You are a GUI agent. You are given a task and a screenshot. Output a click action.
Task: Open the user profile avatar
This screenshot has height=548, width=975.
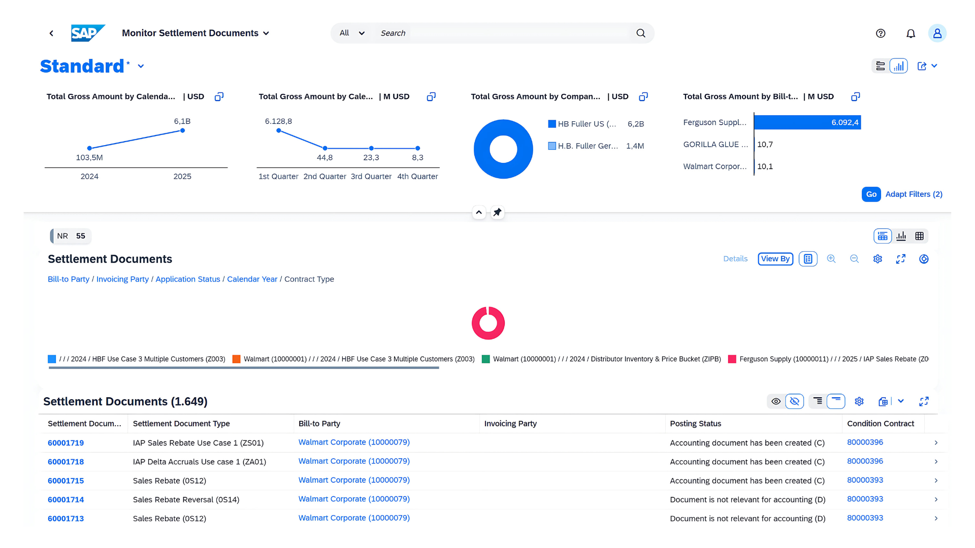(x=937, y=33)
